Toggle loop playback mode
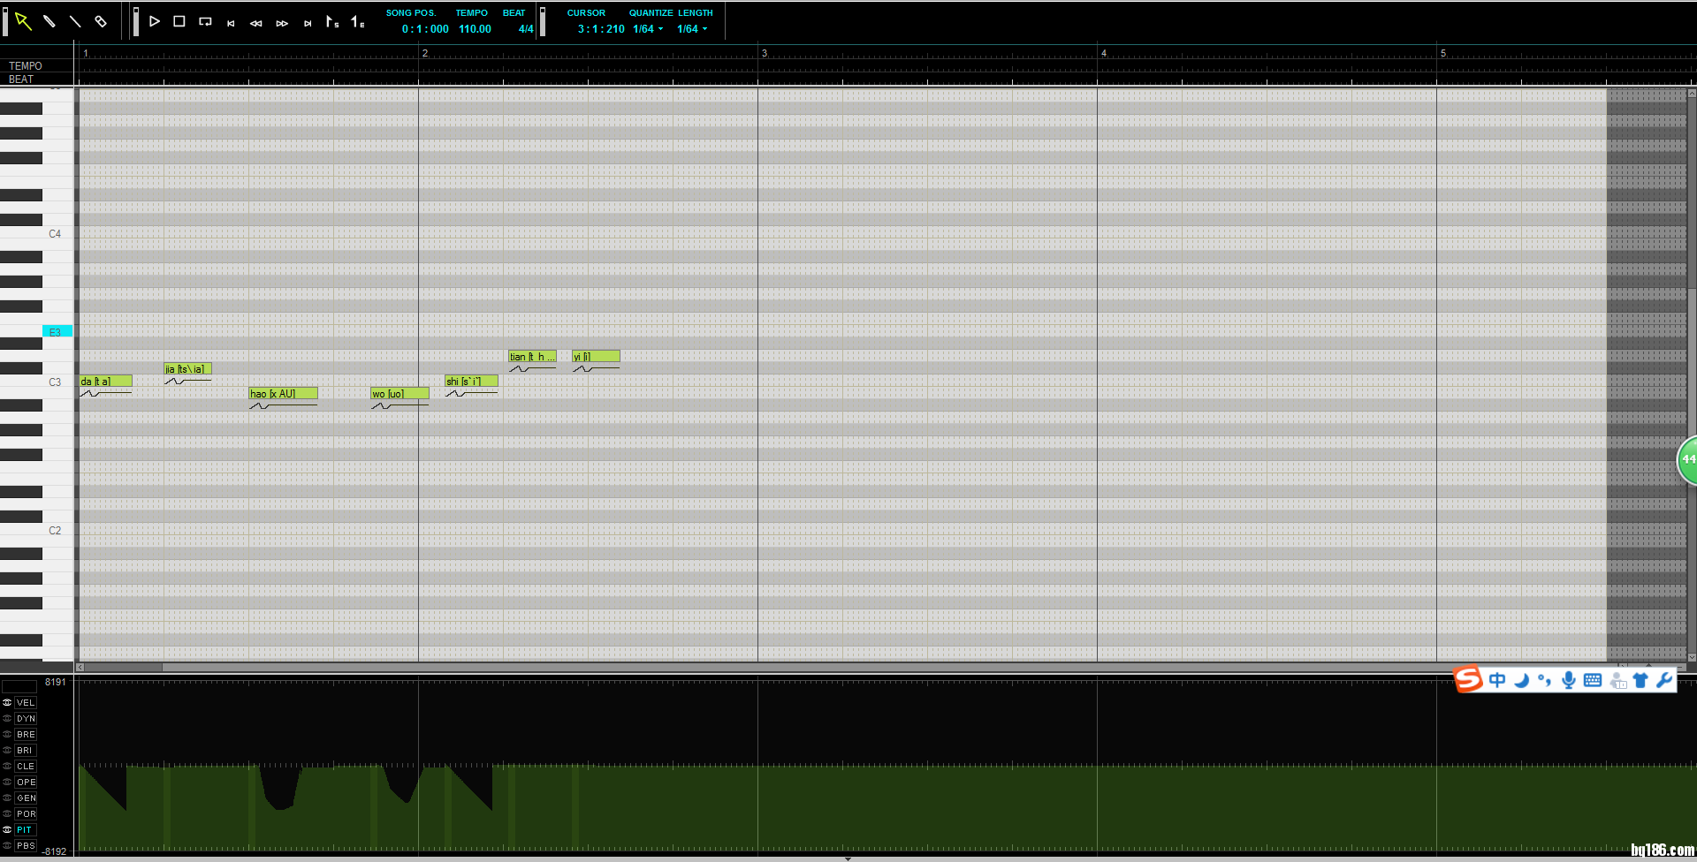Viewport: 1697px width, 862px height. [205, 21]
